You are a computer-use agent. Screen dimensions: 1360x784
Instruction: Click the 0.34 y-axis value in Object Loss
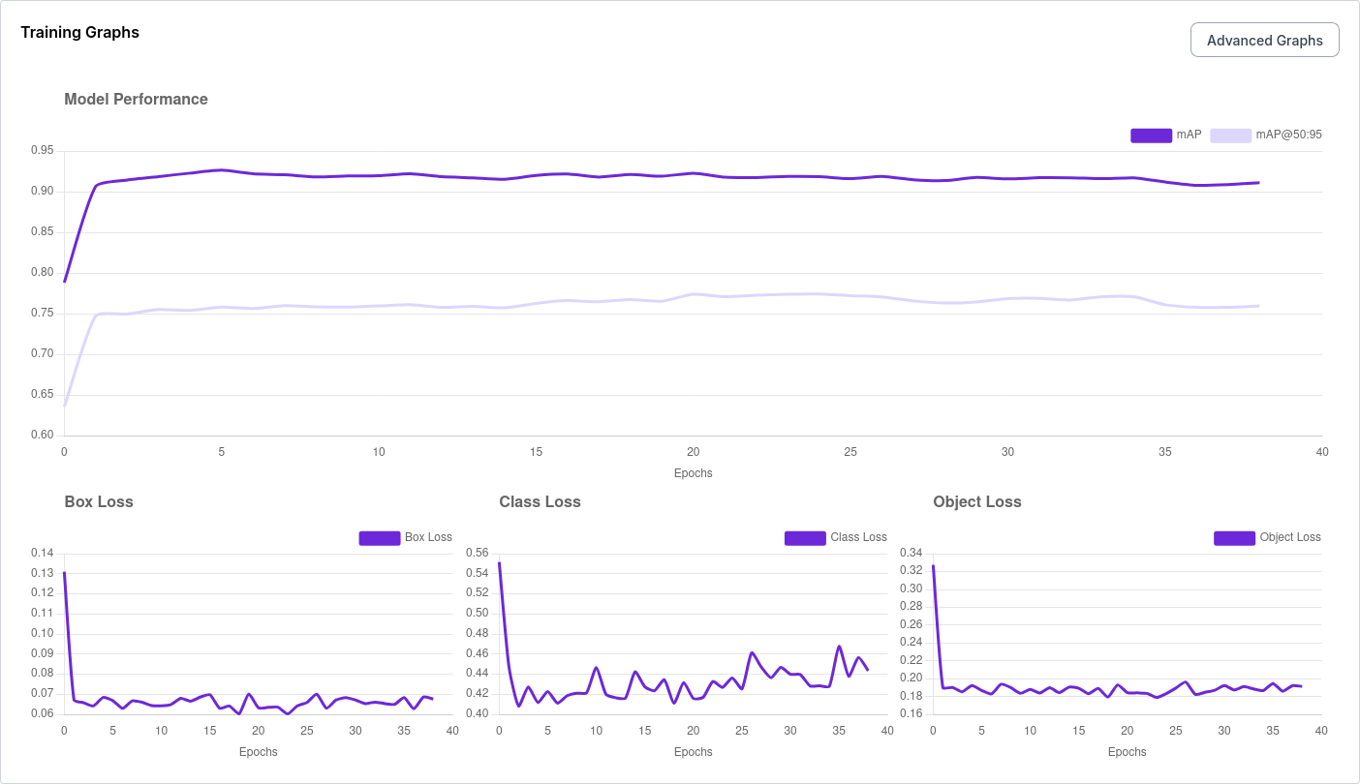click(911, 553)
